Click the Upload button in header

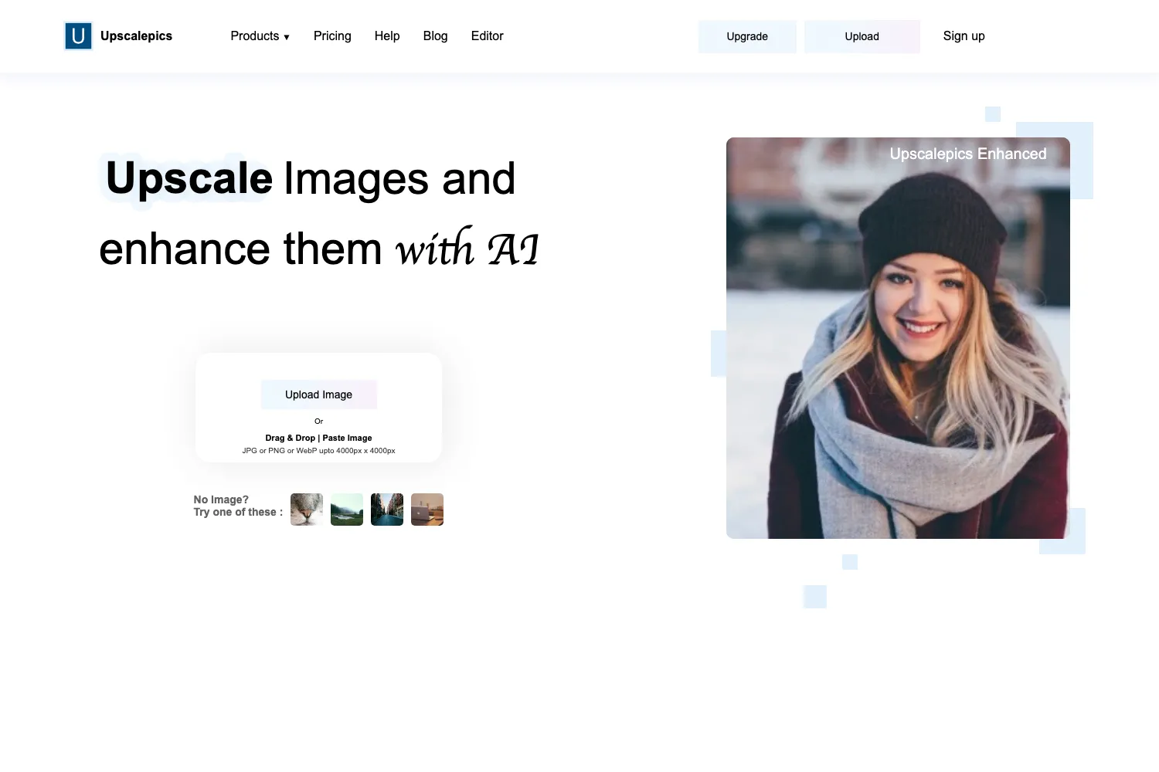(x=862, y=36)
